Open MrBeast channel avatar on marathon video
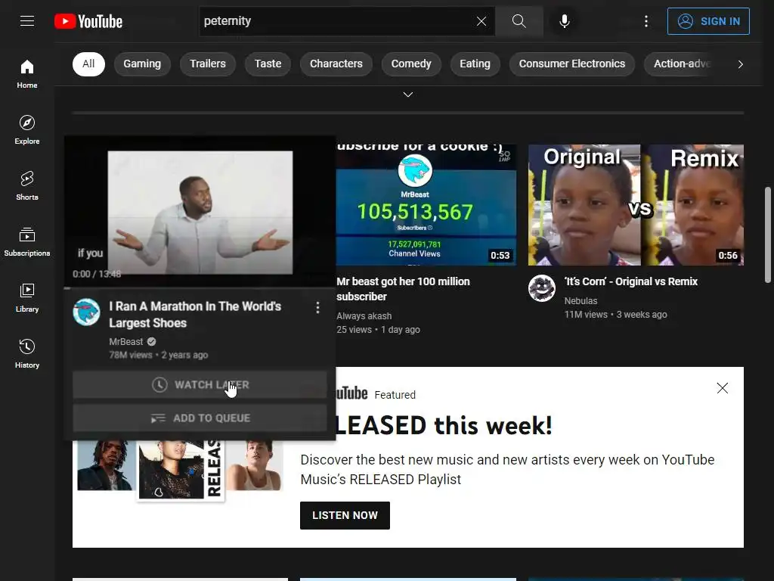The width and height of the screenshot is (774, 581). tap(86, 312)
